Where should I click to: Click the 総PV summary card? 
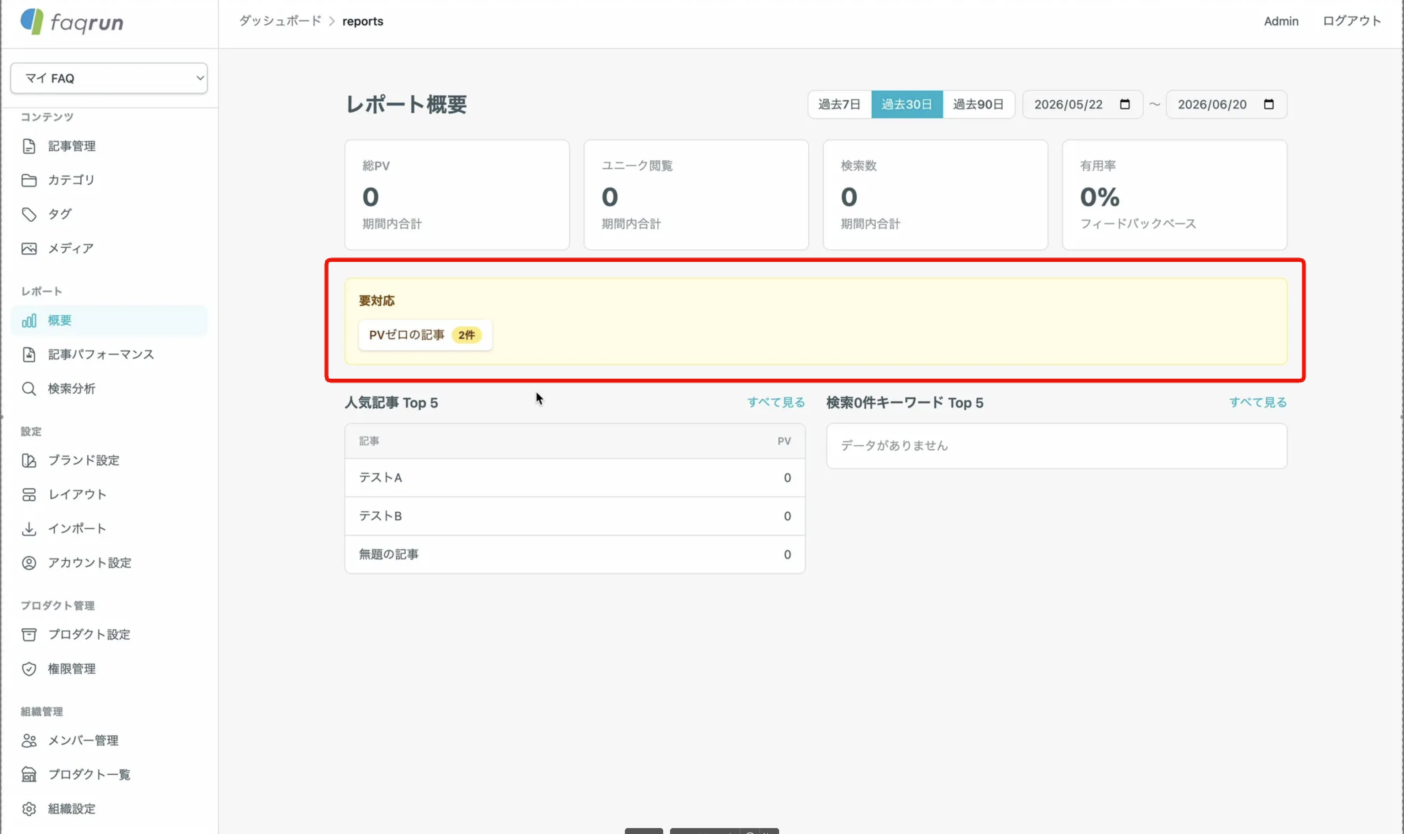click(457, 194)
